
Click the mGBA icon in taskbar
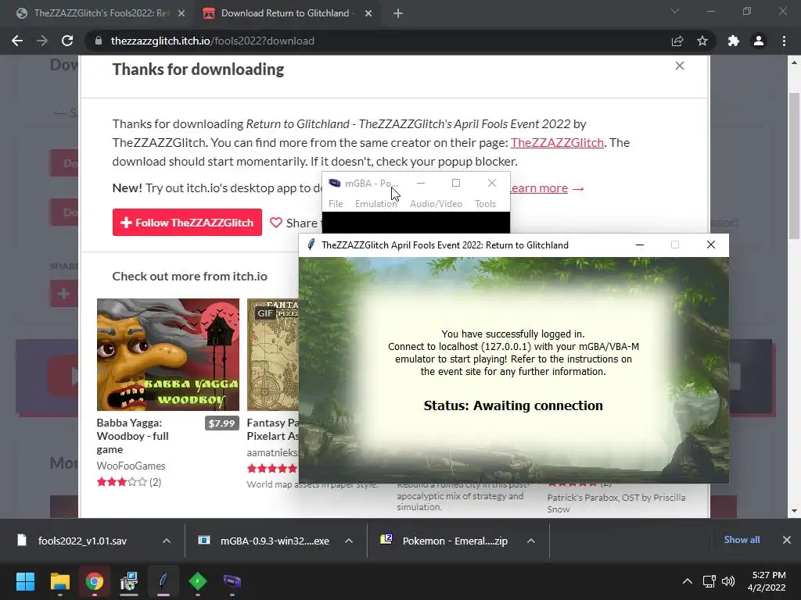pyautogui.click(x=232, y=581)
